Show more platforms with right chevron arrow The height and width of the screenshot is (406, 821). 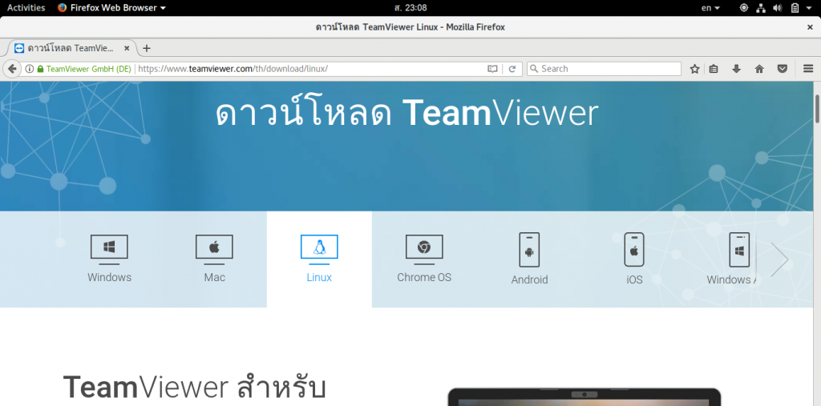779,259
